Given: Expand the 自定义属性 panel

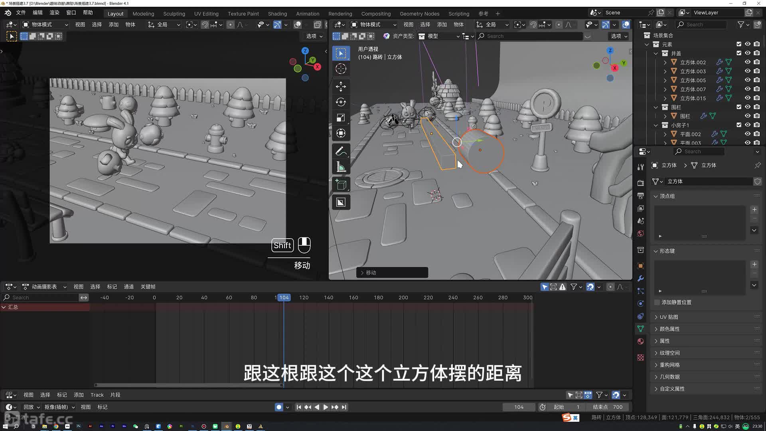Looking at the screenshot, I should coord(672,389).
